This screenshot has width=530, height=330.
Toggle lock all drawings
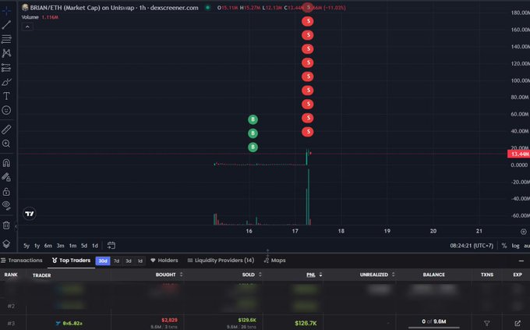coord(6,192)
